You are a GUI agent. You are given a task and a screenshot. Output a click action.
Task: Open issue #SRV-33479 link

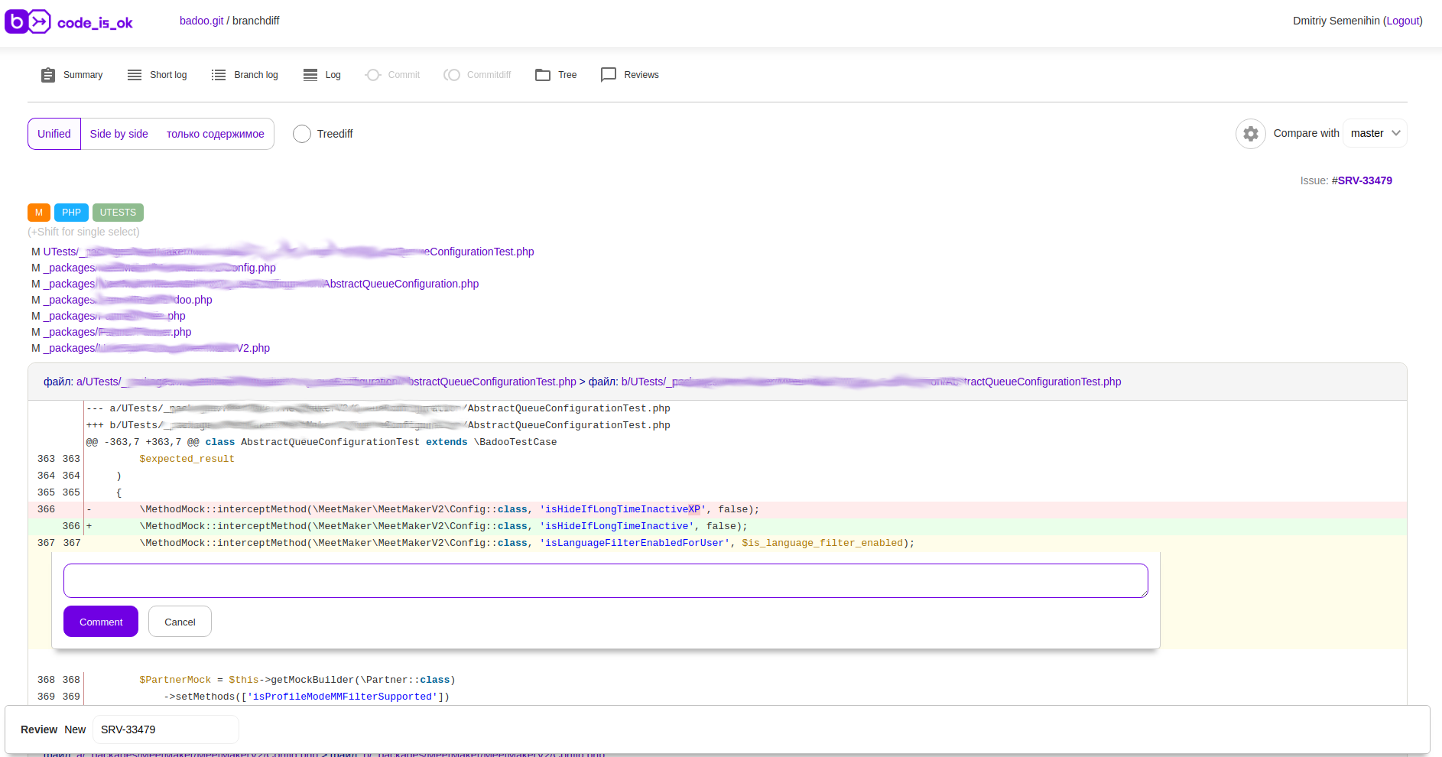coord(1362,180)
